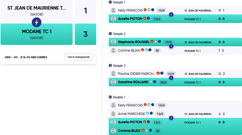Click the racket icon beside Simple 1 heading

110,2
